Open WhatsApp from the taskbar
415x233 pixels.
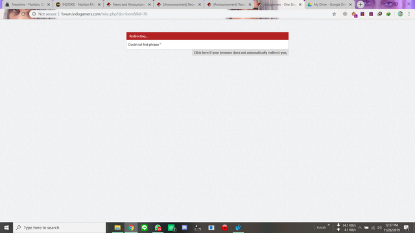158,227
